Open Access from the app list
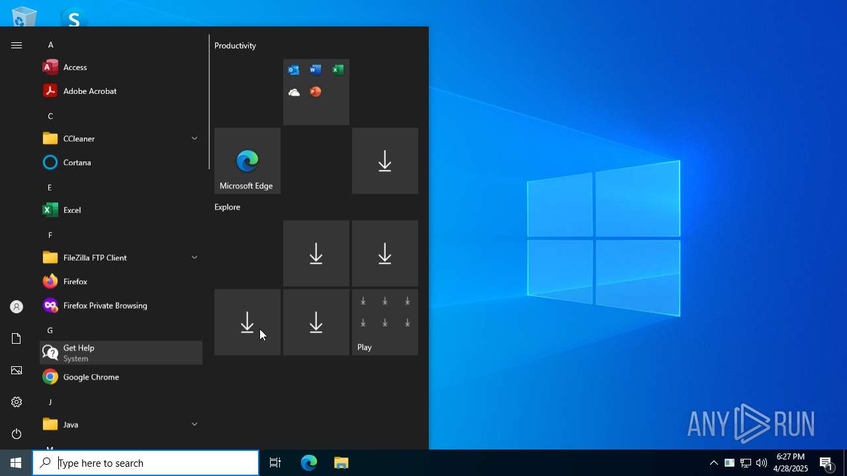 (x=121, y=67)
